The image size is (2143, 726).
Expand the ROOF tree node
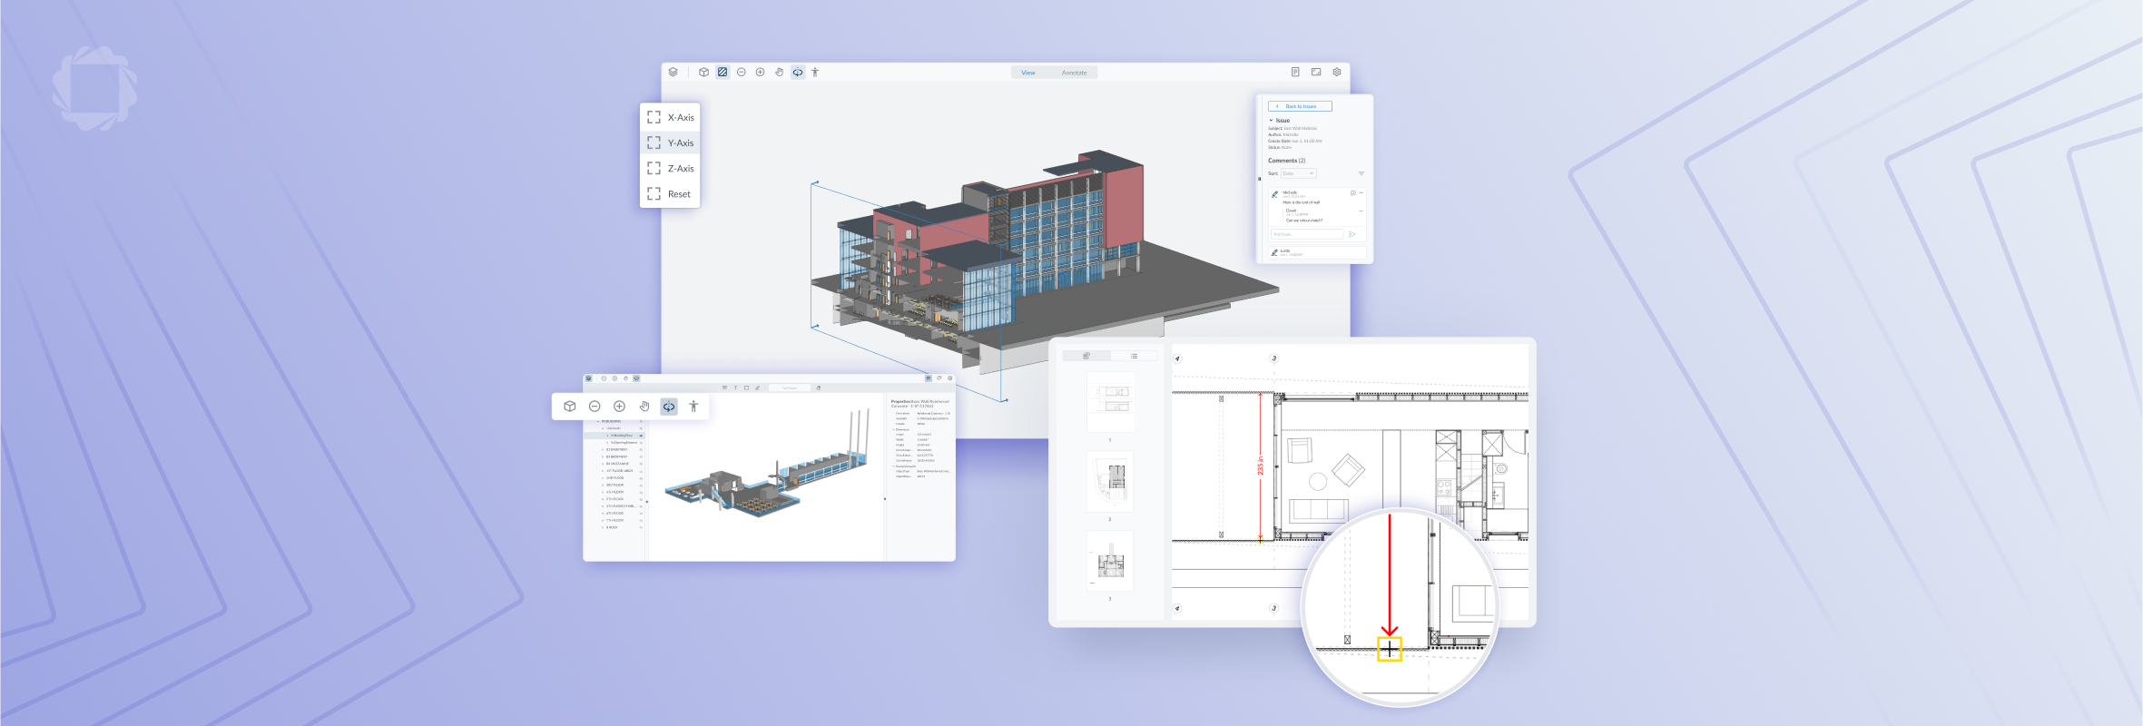[603, 527]
